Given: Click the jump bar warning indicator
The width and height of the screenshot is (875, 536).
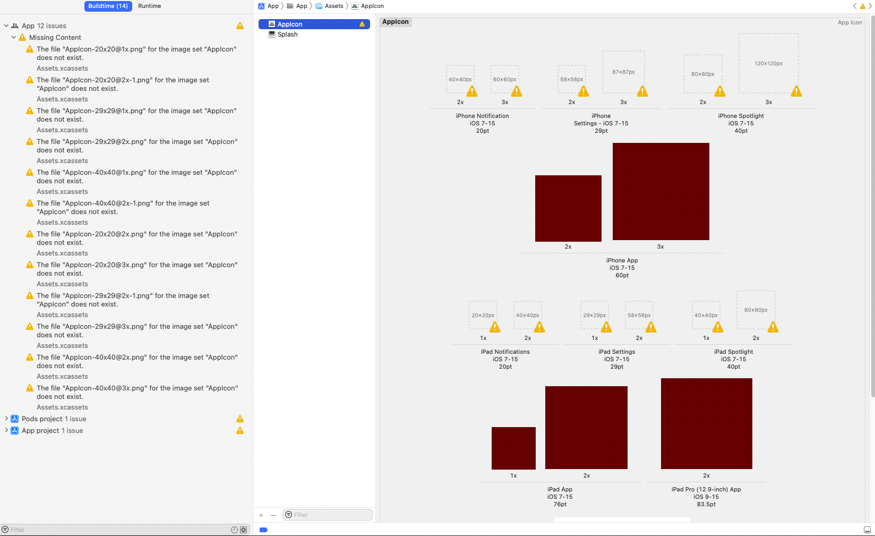Looking at the screenshot, I should (x=863, y=6).
